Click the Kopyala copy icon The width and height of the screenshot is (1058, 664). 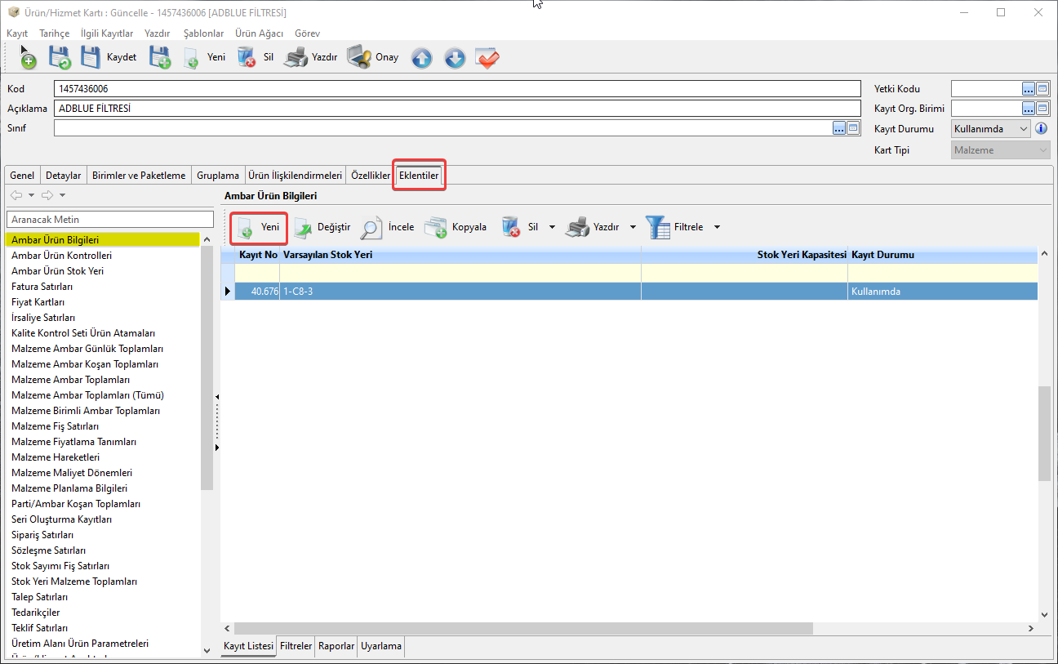click(436, 227)
